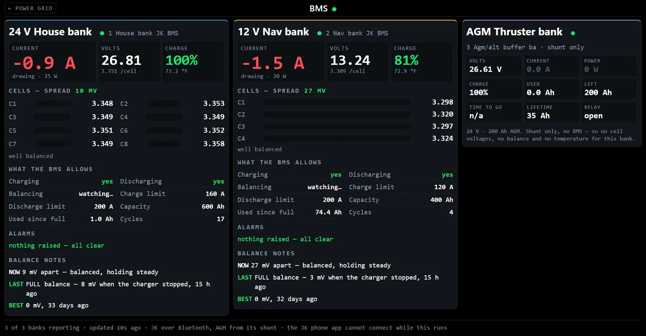The width and height of the screenshot is (646, 336).
Task: Click the '3 of 3 banks reporting' status
Action: [42, 328]
